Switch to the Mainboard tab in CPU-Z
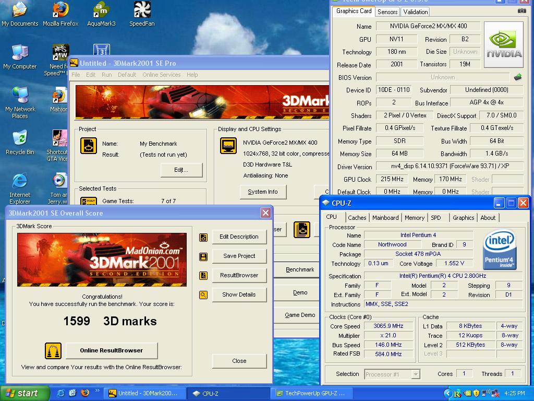Image resolution: width=534 pixels, height=401 pixels. point(385,218)
